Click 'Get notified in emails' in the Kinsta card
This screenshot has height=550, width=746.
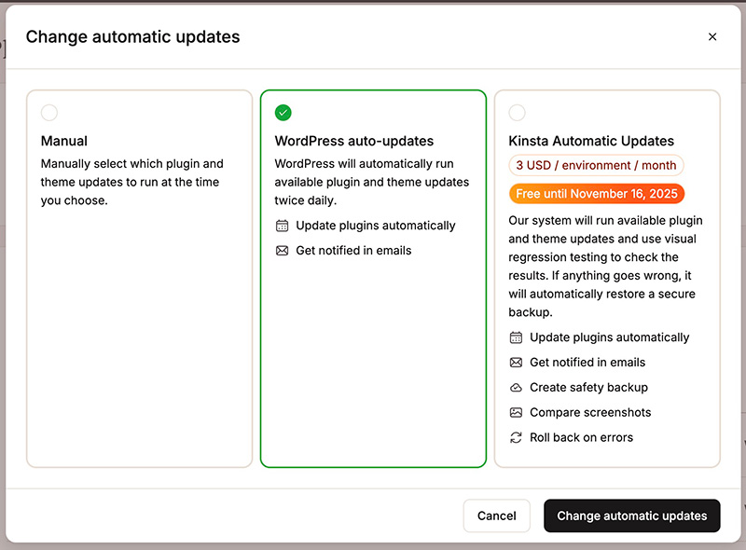(587, 363)
